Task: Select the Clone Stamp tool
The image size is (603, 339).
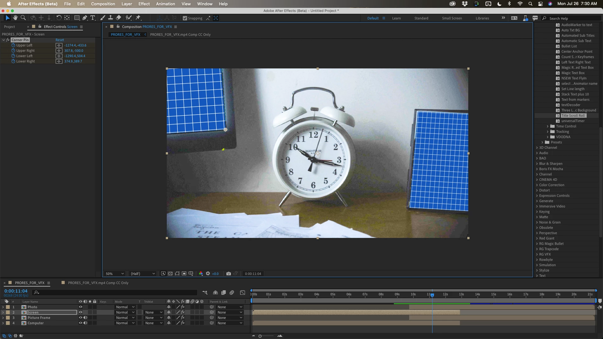Action: (x=111, y=18)
